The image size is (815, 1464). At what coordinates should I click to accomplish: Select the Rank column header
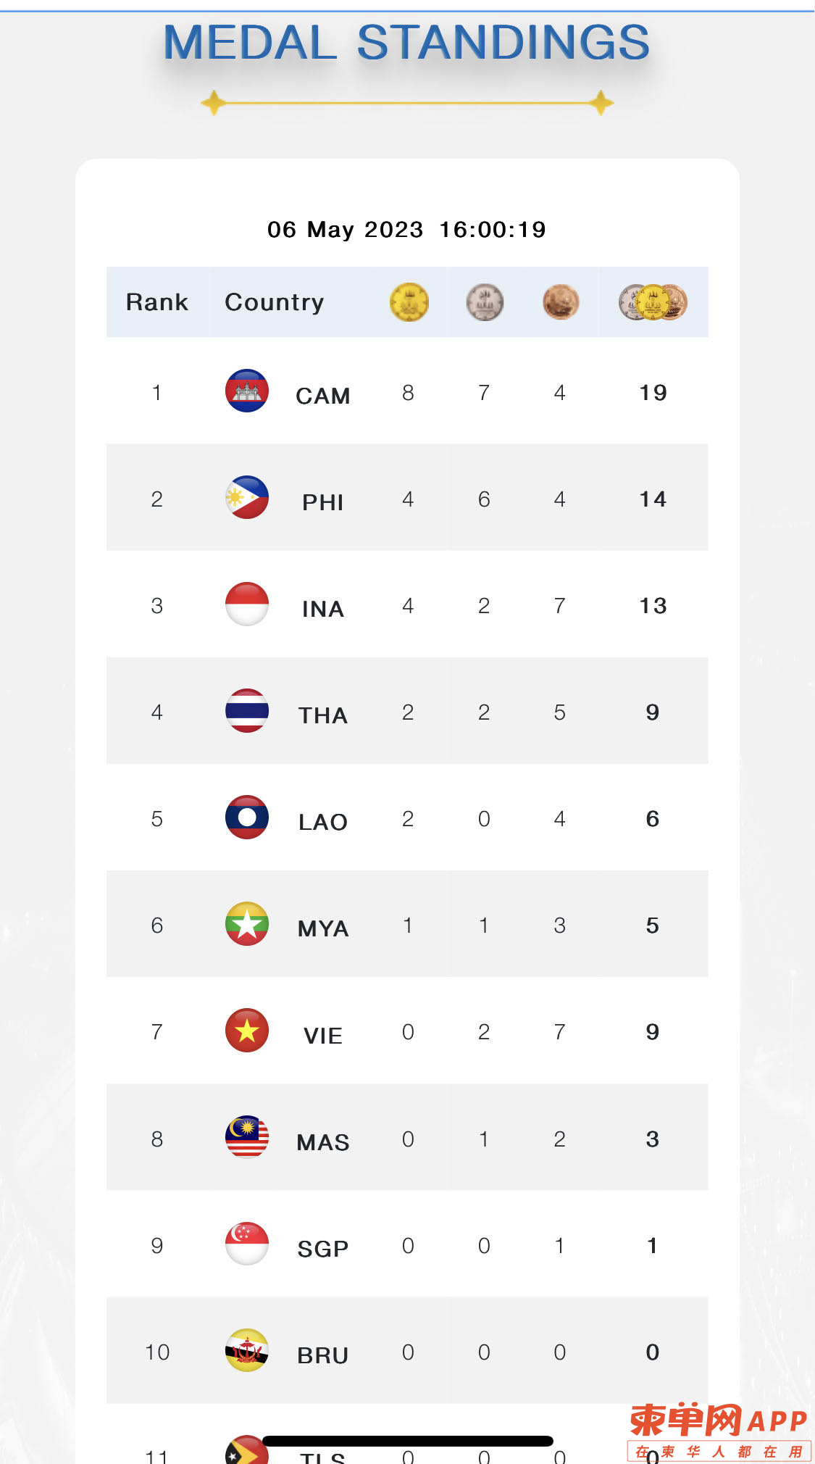(157, 302)
